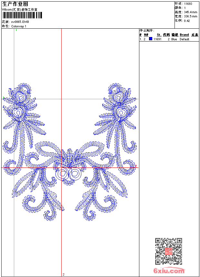
Task: Click the width value 336.5 mm
Action: [x=190, y=16]
